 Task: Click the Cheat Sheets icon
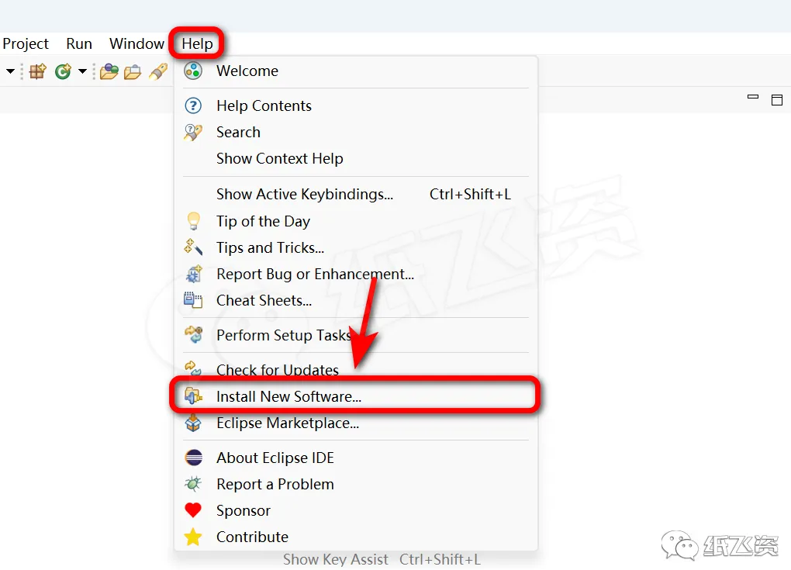pos(193,300)
